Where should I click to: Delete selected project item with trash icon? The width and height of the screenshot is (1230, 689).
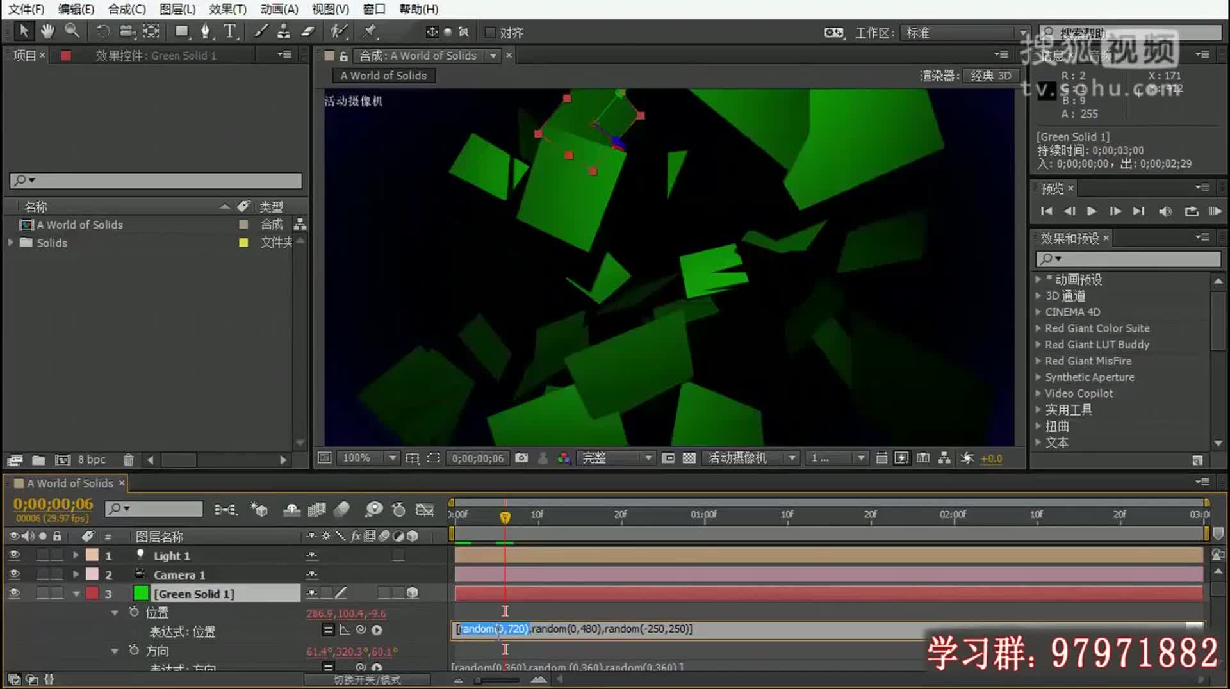click(x=128, y=460)
